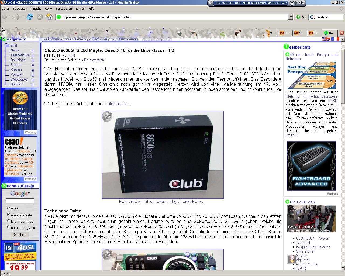Click the Firefox logo in title bar
The height and width of the screenshot is (276, 345).
2,2
